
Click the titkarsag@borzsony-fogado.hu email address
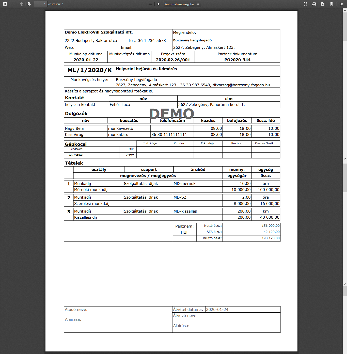pos(241,85)
